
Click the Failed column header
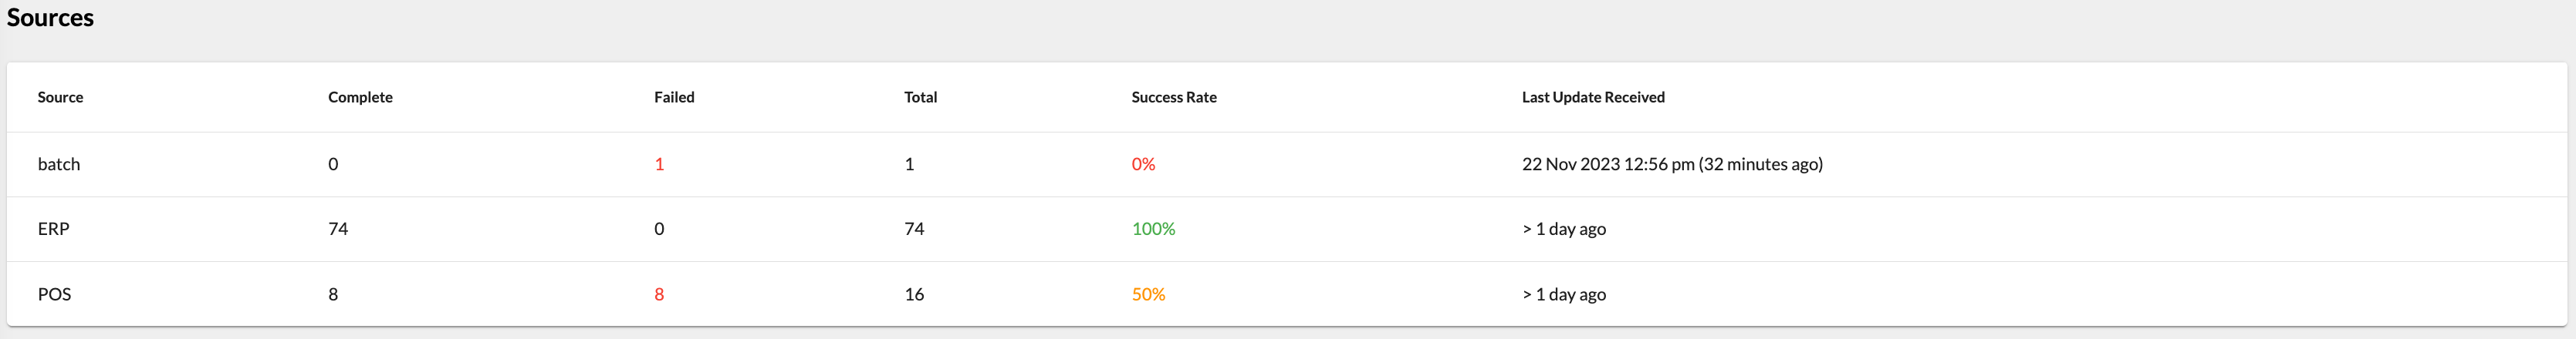(x=674, y=98)
